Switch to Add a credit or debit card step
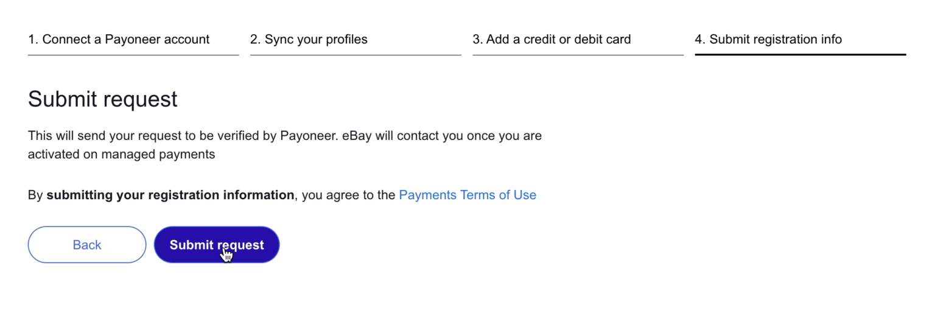The width and height of the screenshot is (935, 316). point(552,40)
